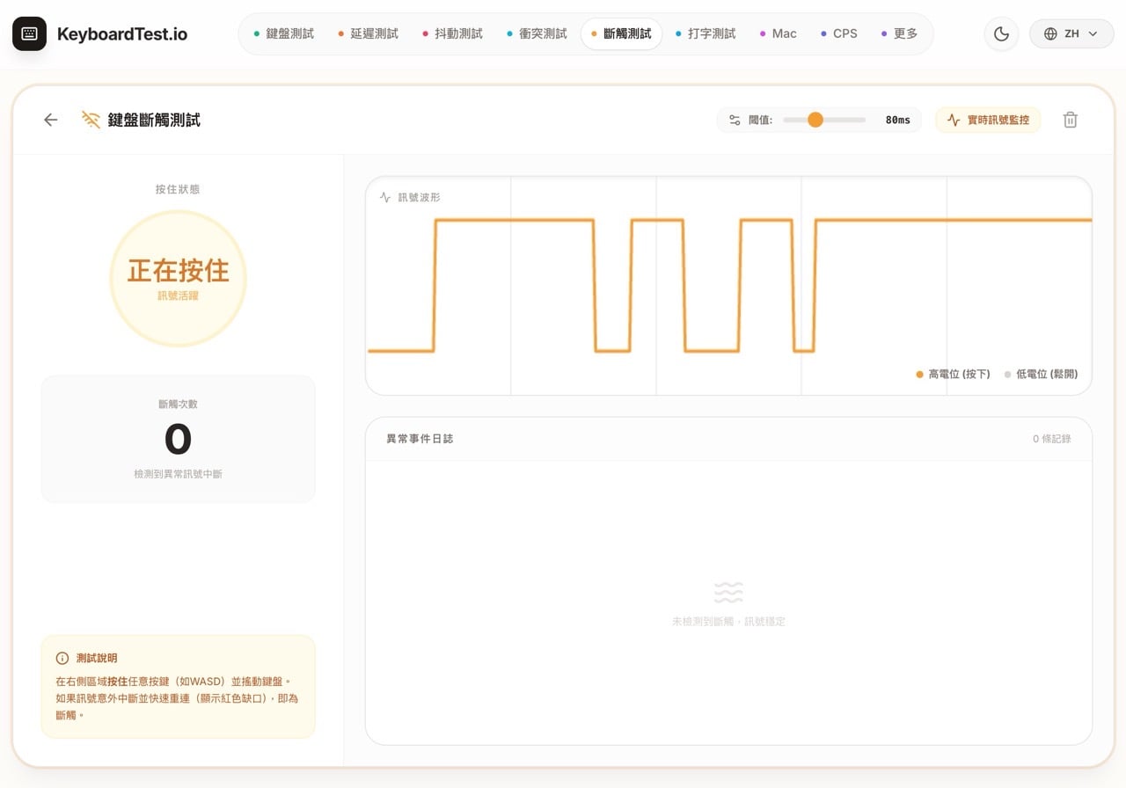This screenshot has width=1126, height=788.
Task: Click the back arrow beside 鍵盤斷觸測試
Action: point(50,120)
